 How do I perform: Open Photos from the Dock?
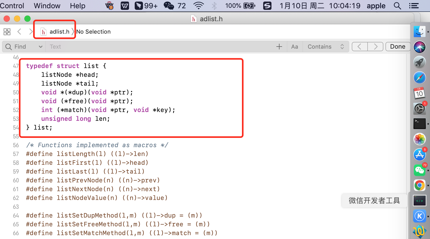coord(419,139)
